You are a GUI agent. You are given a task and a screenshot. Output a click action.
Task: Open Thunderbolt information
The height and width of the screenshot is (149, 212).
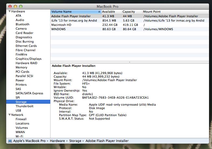pyautogui.click(x=25, y=106)
